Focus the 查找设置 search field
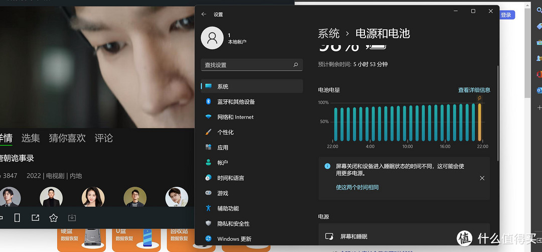The height and width of the screenshot is (252, 542). pyautogui.click(x=251, y=65)
